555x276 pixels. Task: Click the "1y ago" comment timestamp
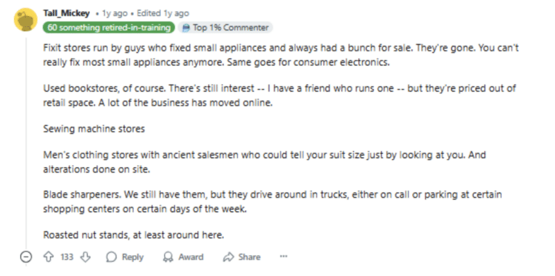point(114,13)
